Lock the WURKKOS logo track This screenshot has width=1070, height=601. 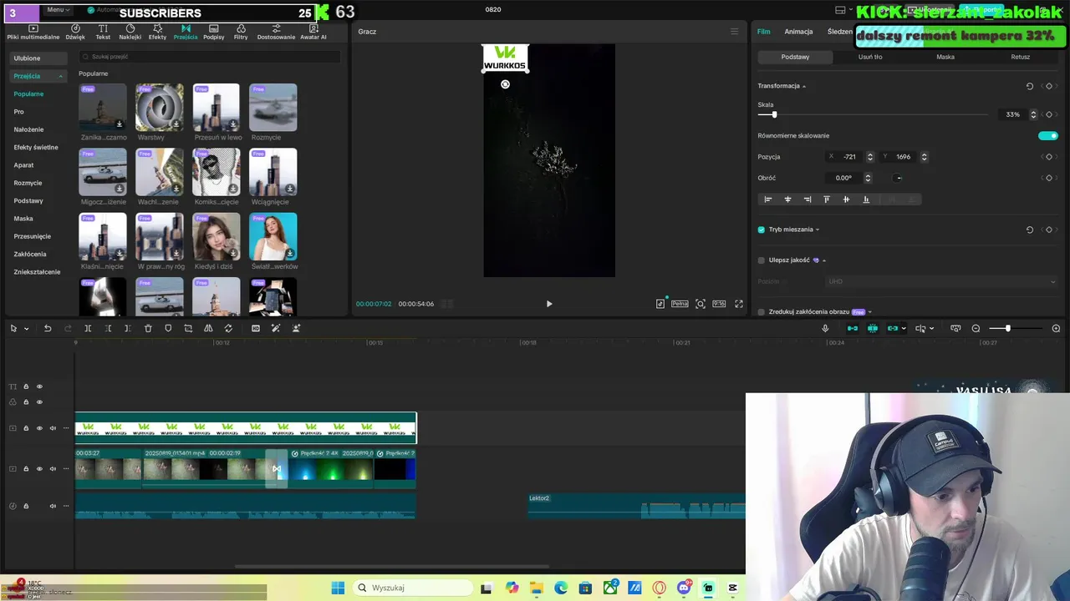coord(25,428)
